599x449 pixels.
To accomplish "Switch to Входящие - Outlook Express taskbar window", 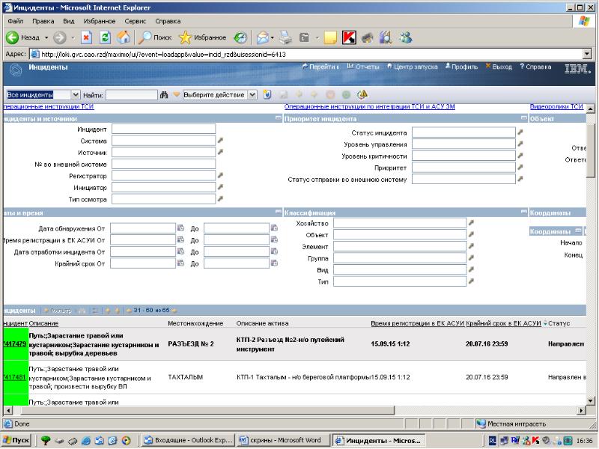I will coord(187,440).
